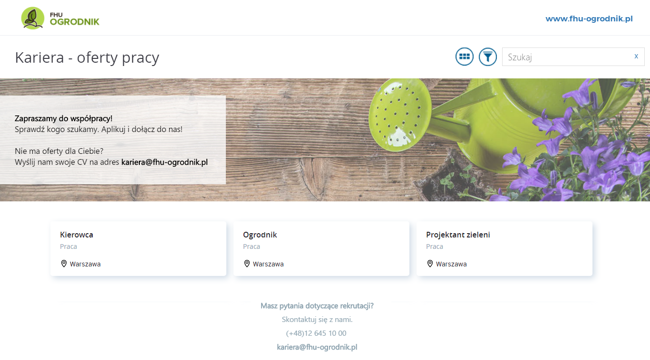Click location pin on Projektant zieleni card
Screen dimensions: 650x360
[430, 264]
